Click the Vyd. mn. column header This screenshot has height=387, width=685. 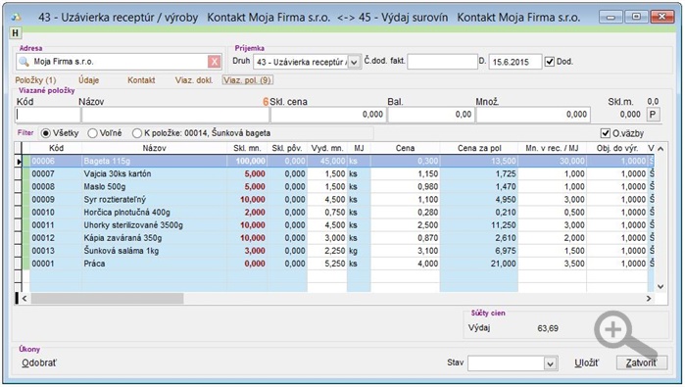(327, 149)
